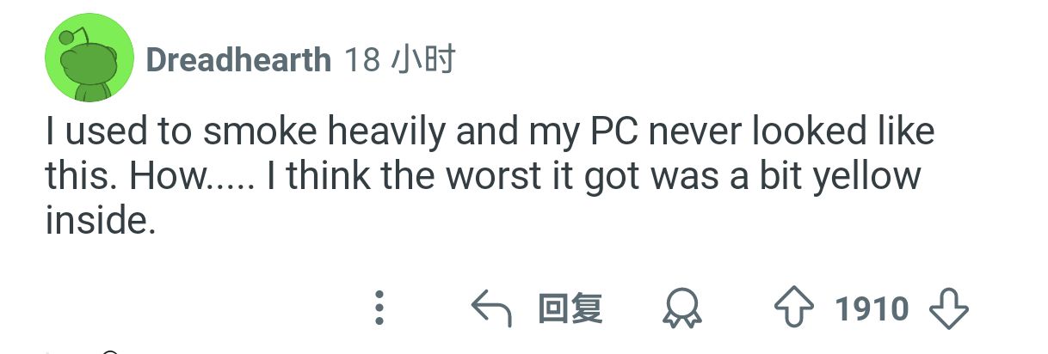
Task: Click the word "smoke" in the comment
Action: click(x=258, y=131)
